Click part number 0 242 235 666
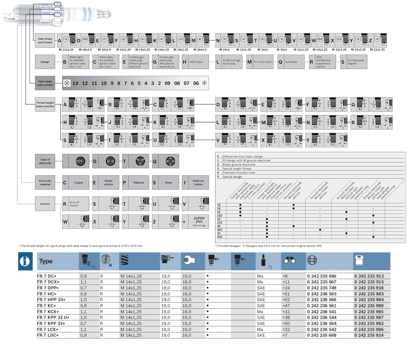The width and height of the screenshot is (412, 344). [x=321, y=276]
